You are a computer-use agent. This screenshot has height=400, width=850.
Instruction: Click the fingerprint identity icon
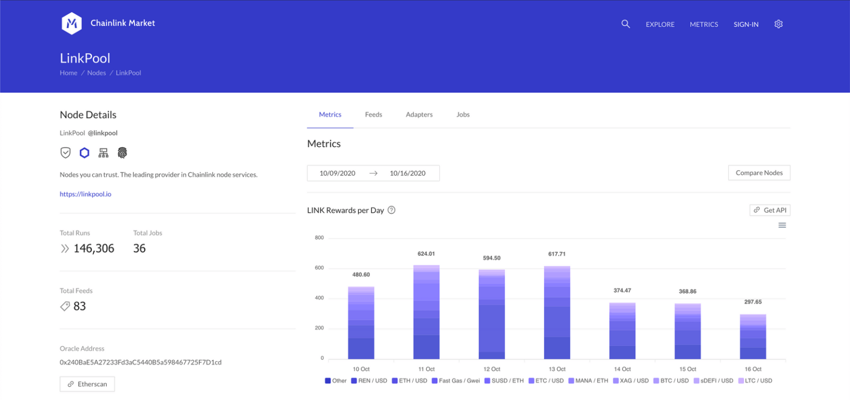pyautogui.click(x=122, y=152)
